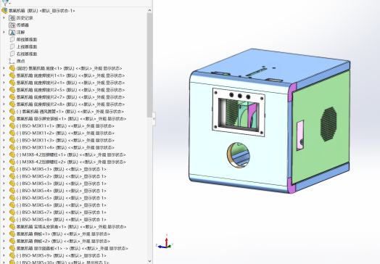The height and width of the screenshot is (264, 380).
Task: Click the part icon of 显示屏面板<1>
Action: coord(12,248)
